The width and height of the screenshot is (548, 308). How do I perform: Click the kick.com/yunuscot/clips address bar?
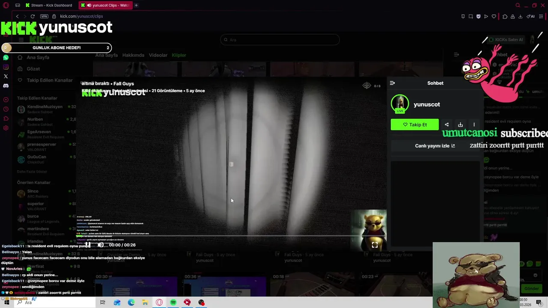point(81,16)
